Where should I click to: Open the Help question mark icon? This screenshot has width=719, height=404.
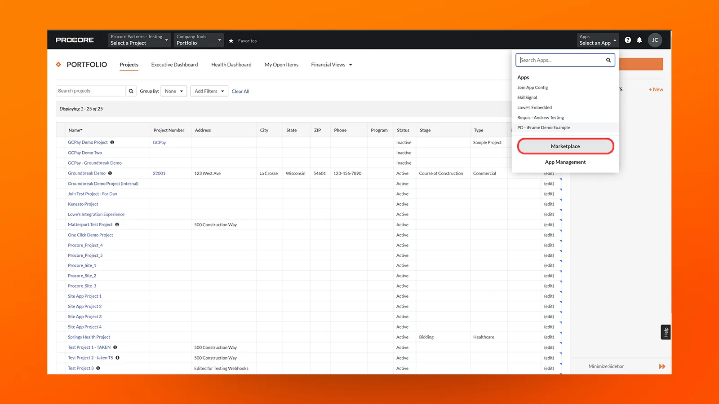point(628,40)
